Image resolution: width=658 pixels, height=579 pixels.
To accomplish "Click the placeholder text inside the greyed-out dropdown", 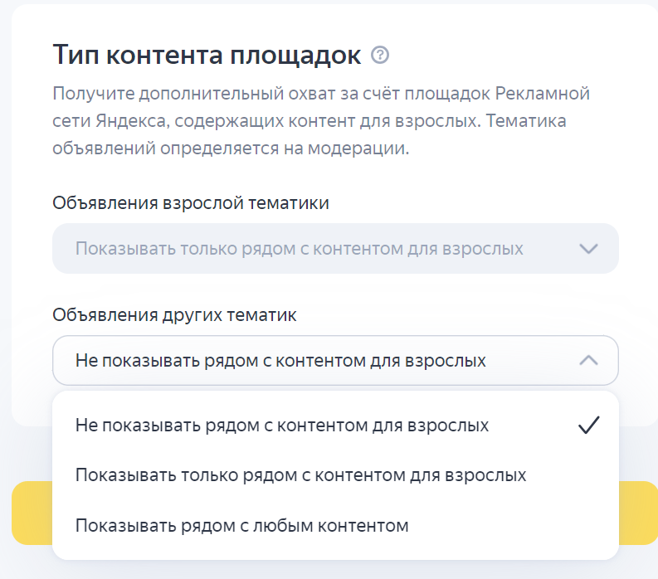I will point(300,249).
